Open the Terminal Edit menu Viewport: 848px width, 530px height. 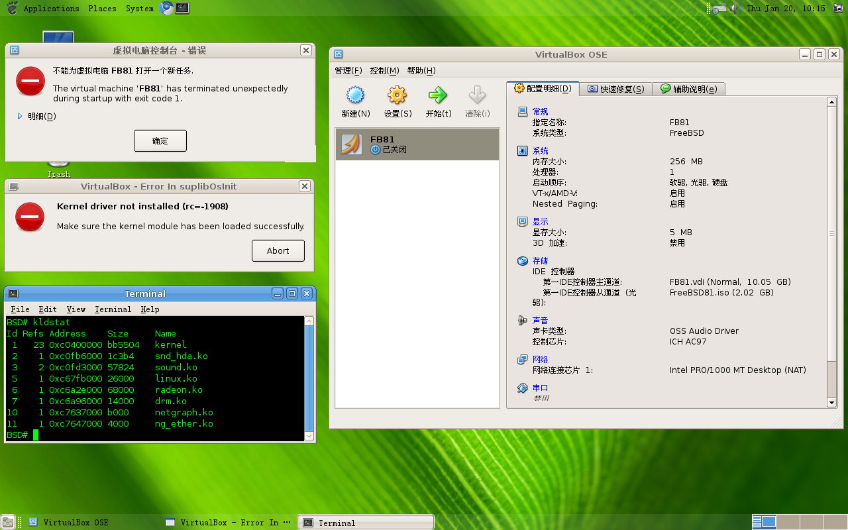click(48, 309)
